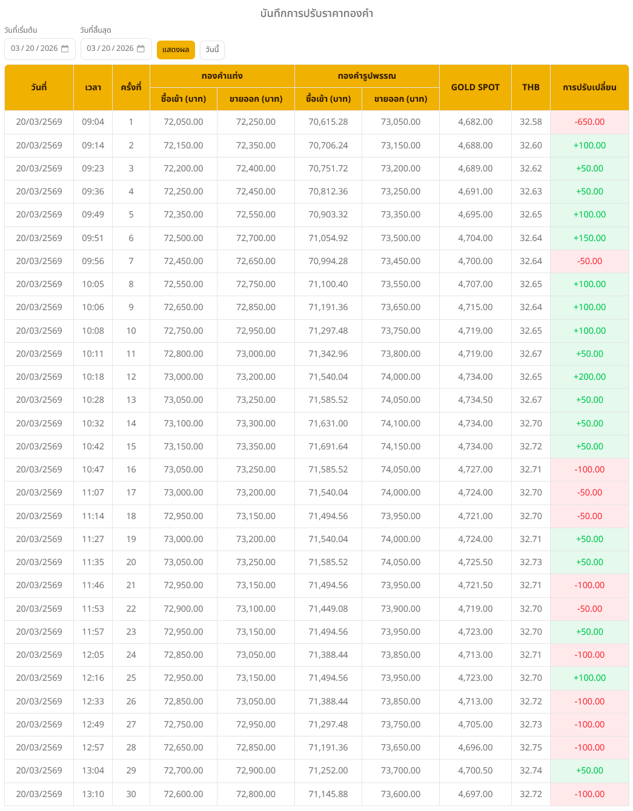Click the start date input field
Screen dimensions: 633x811
coord(34,48)
